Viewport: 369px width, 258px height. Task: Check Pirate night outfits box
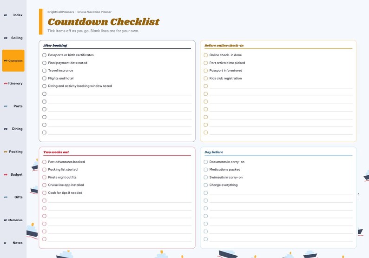click(44, 177)
